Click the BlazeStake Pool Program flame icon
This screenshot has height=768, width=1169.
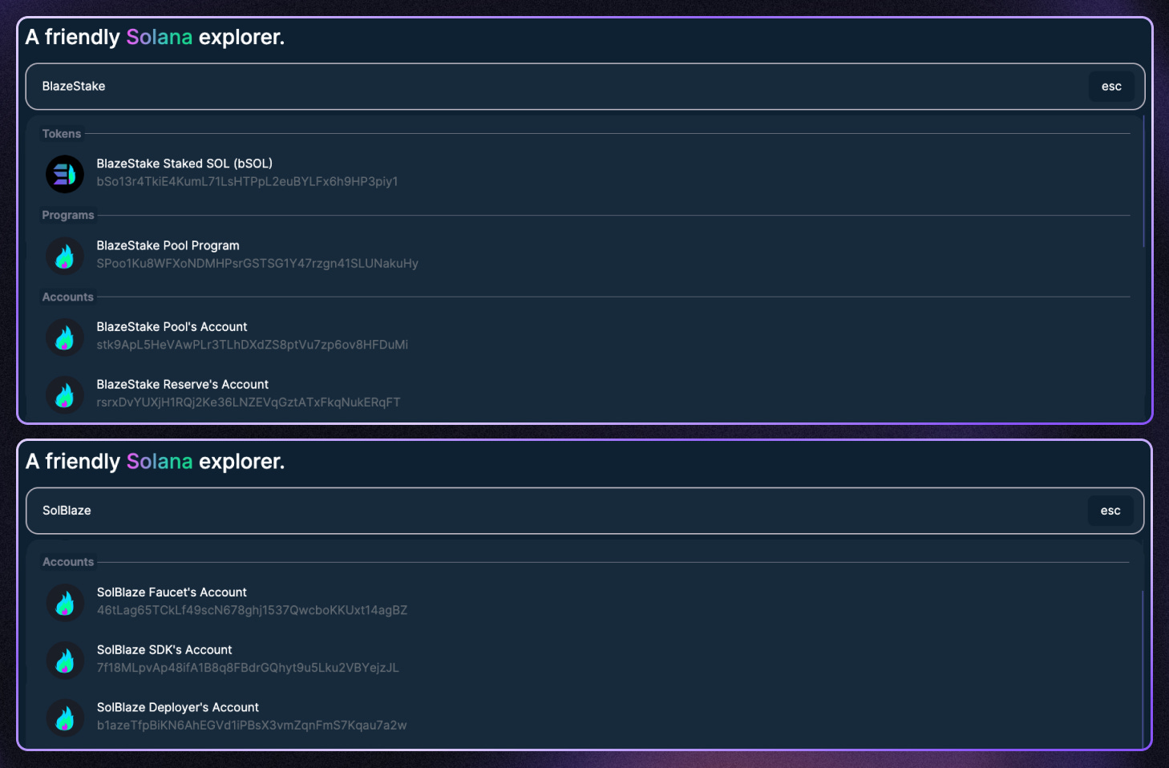pos(65,257)
